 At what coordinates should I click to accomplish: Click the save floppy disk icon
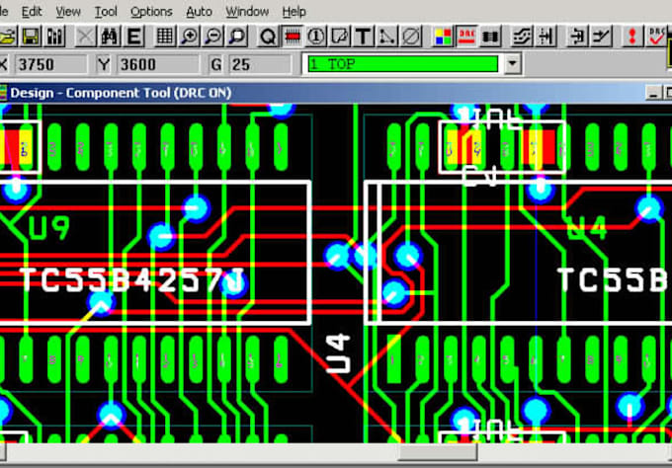coord(31,37)
